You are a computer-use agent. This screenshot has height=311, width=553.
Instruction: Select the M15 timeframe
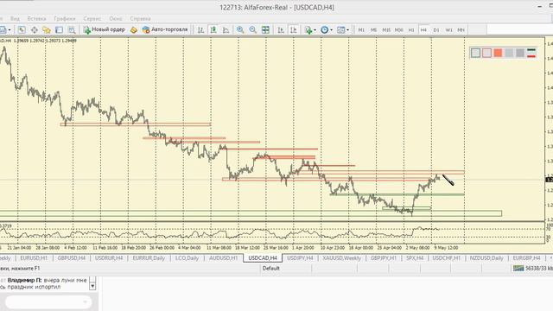386,30
